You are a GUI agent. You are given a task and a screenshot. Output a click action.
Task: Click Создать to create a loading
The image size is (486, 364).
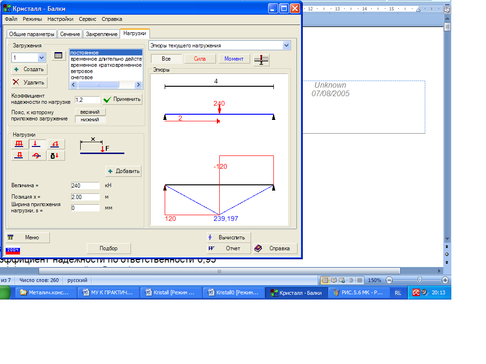point(29,69)
